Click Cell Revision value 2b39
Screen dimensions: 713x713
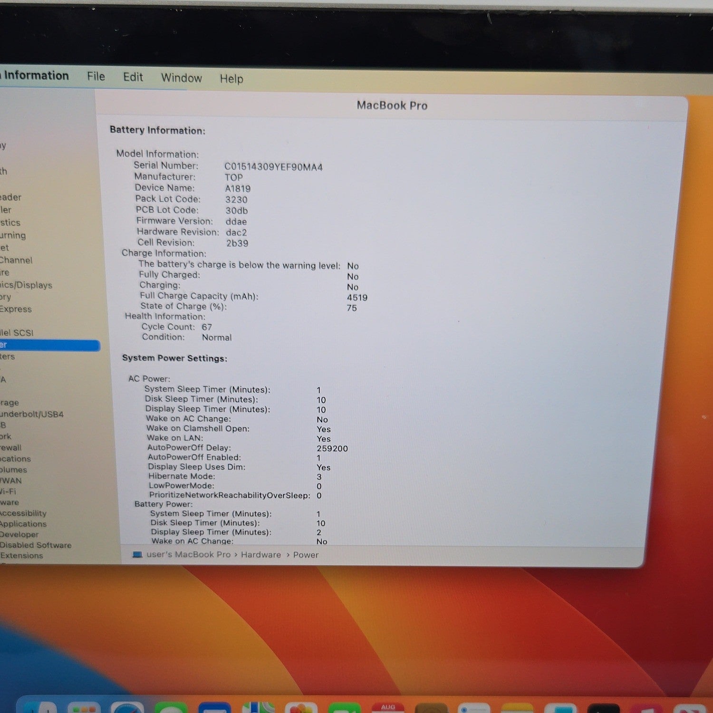coord(237,243)
